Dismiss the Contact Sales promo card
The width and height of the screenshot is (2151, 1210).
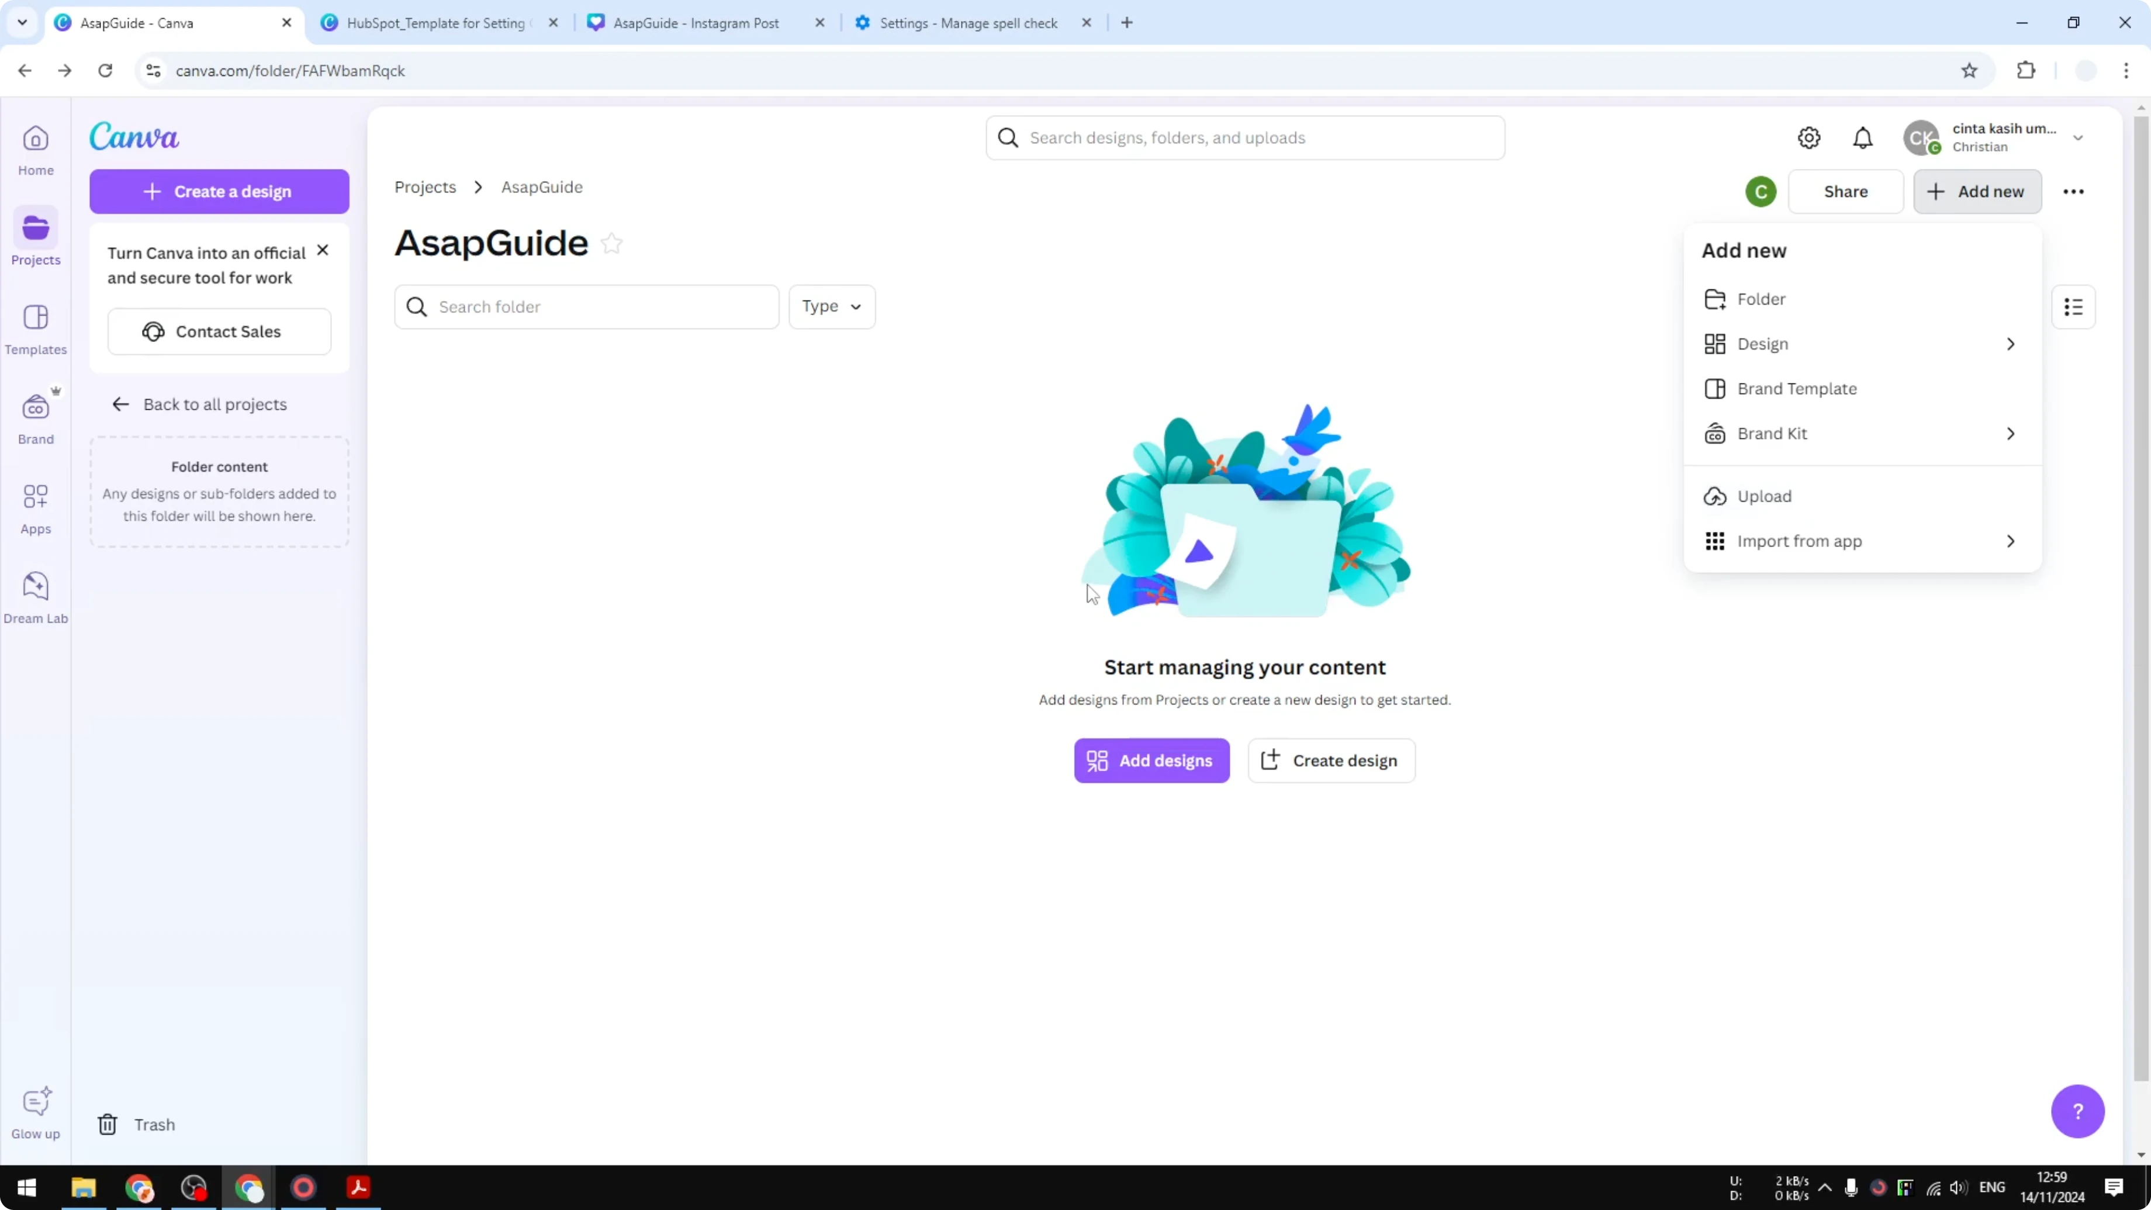tap(322, 251)
